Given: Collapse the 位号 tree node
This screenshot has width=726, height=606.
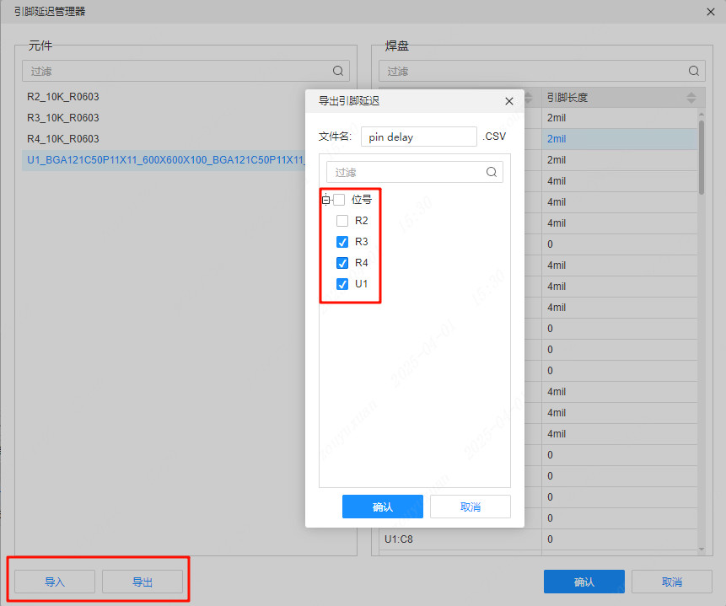Looking at the screenshot, I should point(326,200).
